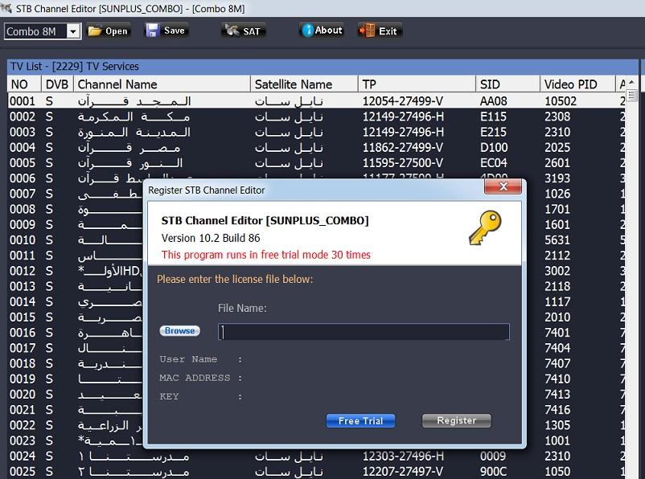The image size is (645, 479).
Task: Click SID value E215
Action: pos(493,132)
